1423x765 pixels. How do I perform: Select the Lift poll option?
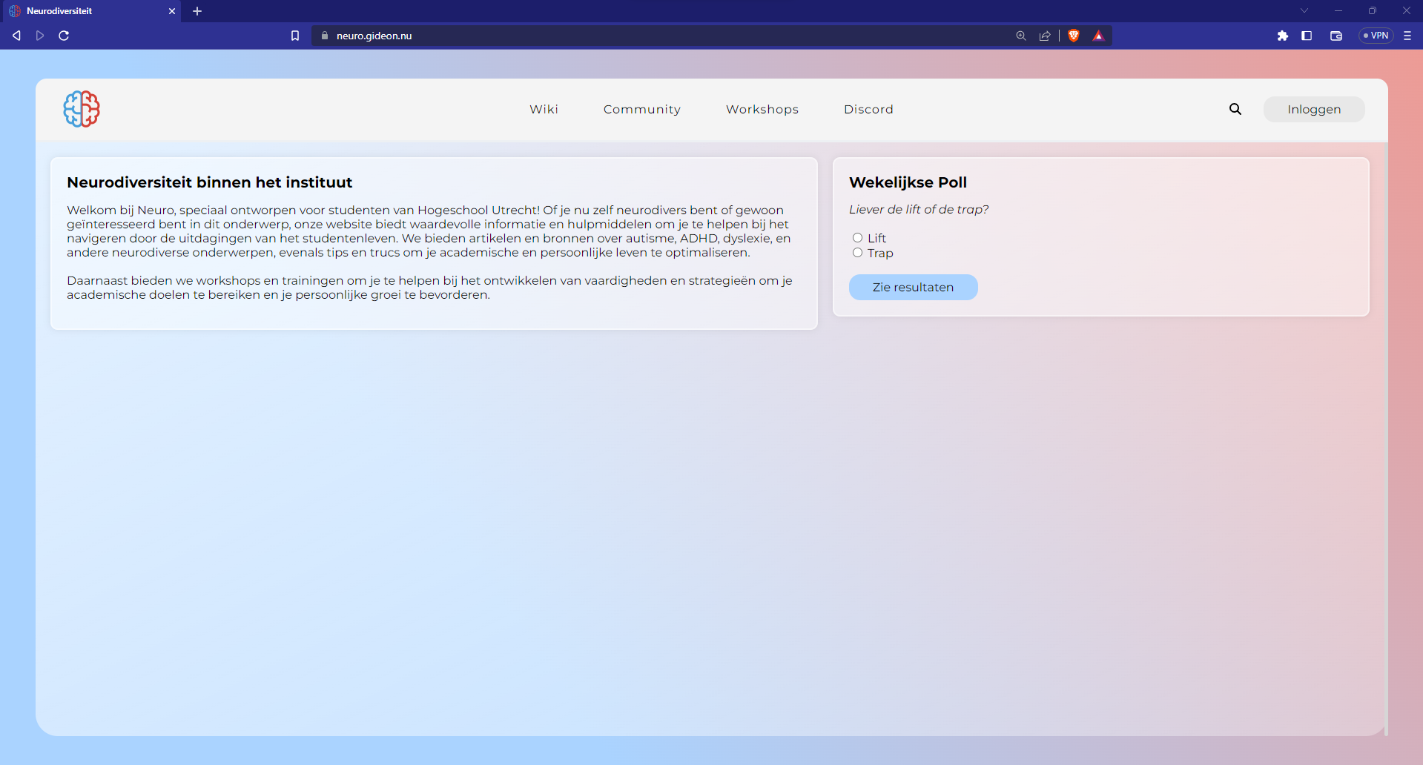(x=857, y=238)
